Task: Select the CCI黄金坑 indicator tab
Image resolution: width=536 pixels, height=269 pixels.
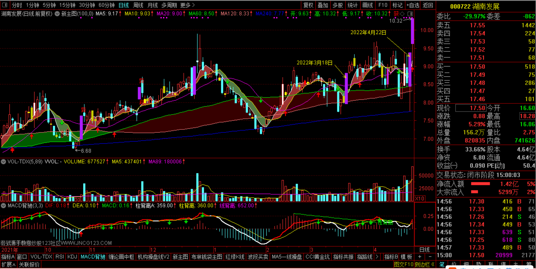Action: tap(317, 257)
